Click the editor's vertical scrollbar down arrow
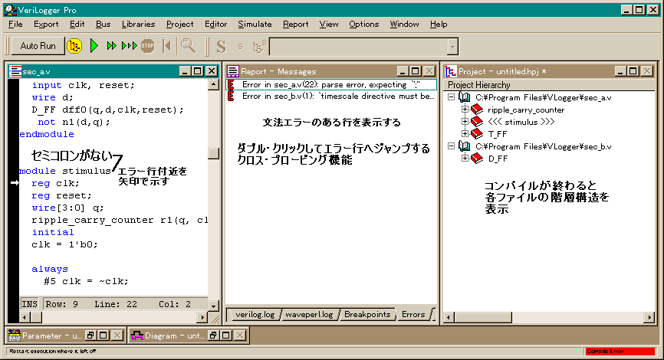 214,304
